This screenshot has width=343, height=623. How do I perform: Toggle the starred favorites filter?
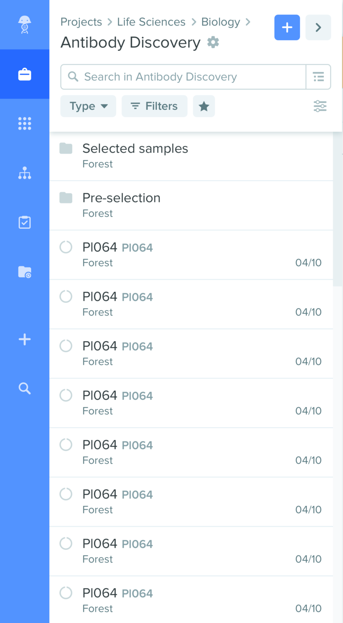(204, 106)
